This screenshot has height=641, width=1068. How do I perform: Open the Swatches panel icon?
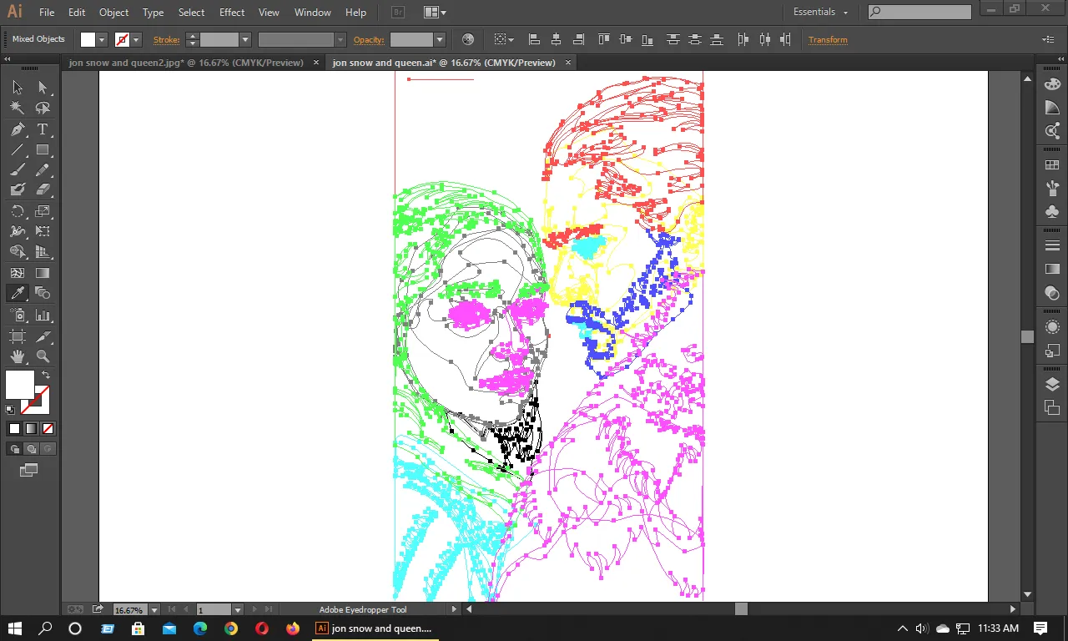[x=1052, y=166]
